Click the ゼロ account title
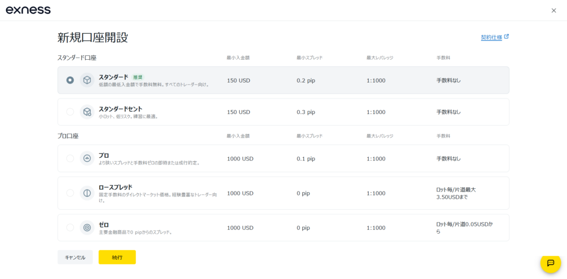Viewport: 567px width, 279px height. 104,225
